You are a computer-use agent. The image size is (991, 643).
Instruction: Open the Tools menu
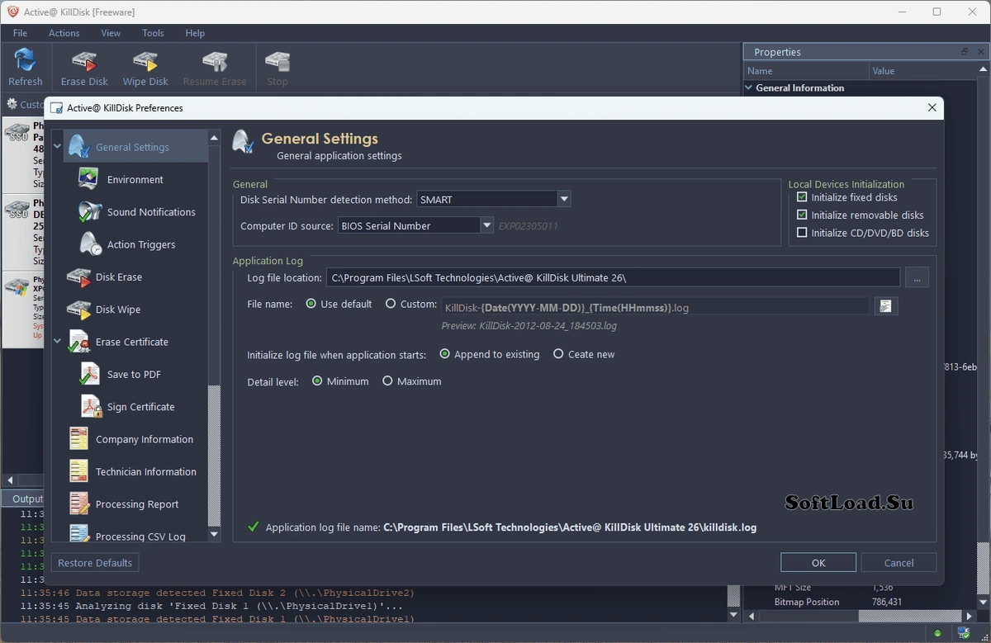pos(153,33)
